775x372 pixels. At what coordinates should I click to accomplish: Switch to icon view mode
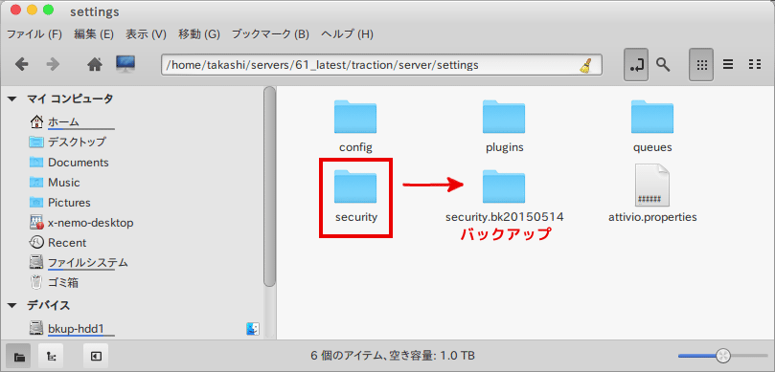click(701, 65)
